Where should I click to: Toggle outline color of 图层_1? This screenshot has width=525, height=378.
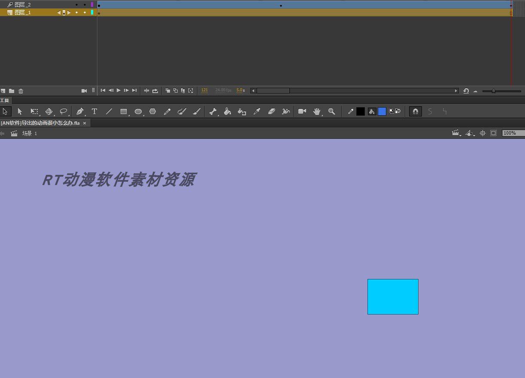tap(92, 12)
